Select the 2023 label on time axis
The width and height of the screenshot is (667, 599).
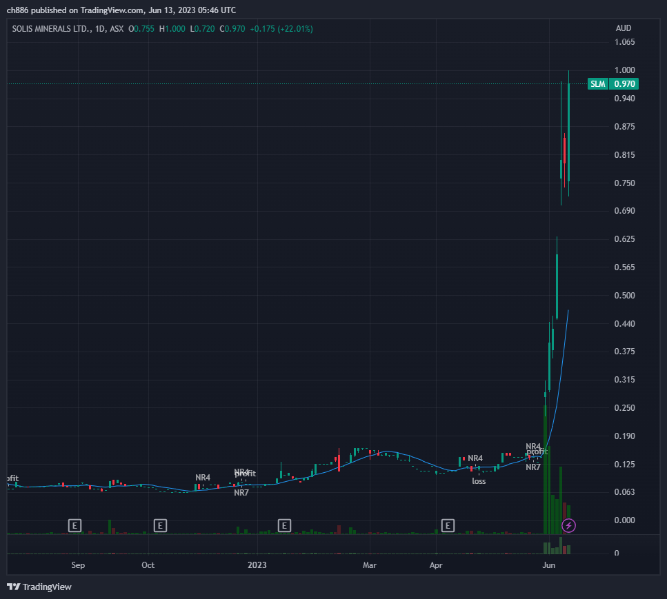(x=257, y=565)
